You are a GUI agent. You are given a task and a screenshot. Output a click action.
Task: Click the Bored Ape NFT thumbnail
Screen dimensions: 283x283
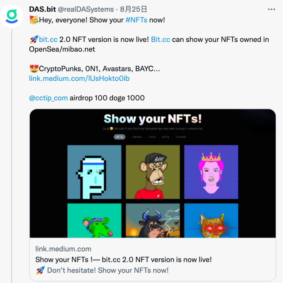tap(153, 172)
